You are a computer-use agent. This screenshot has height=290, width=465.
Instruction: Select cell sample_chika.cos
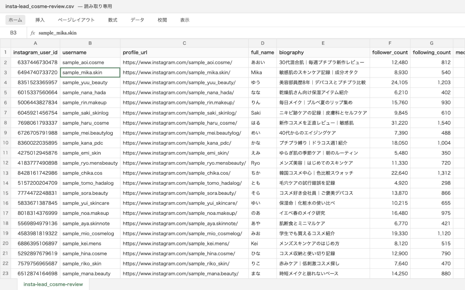click(90, 173)
